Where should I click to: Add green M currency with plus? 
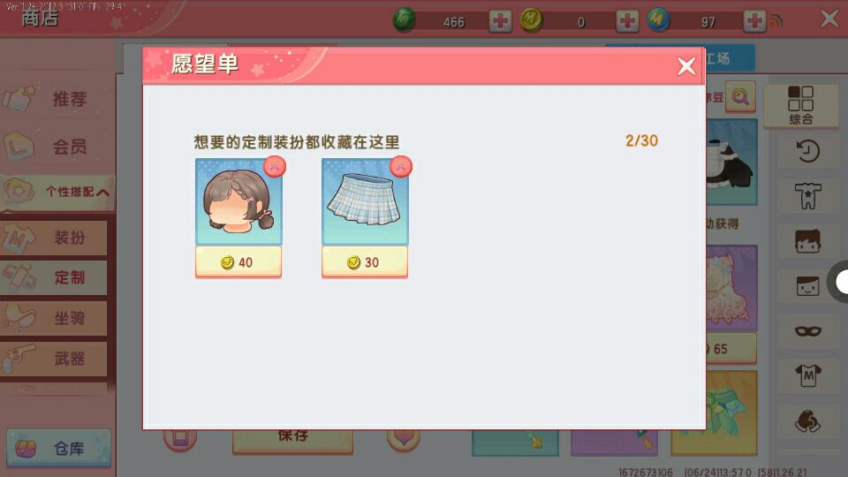tap(500, 21)
